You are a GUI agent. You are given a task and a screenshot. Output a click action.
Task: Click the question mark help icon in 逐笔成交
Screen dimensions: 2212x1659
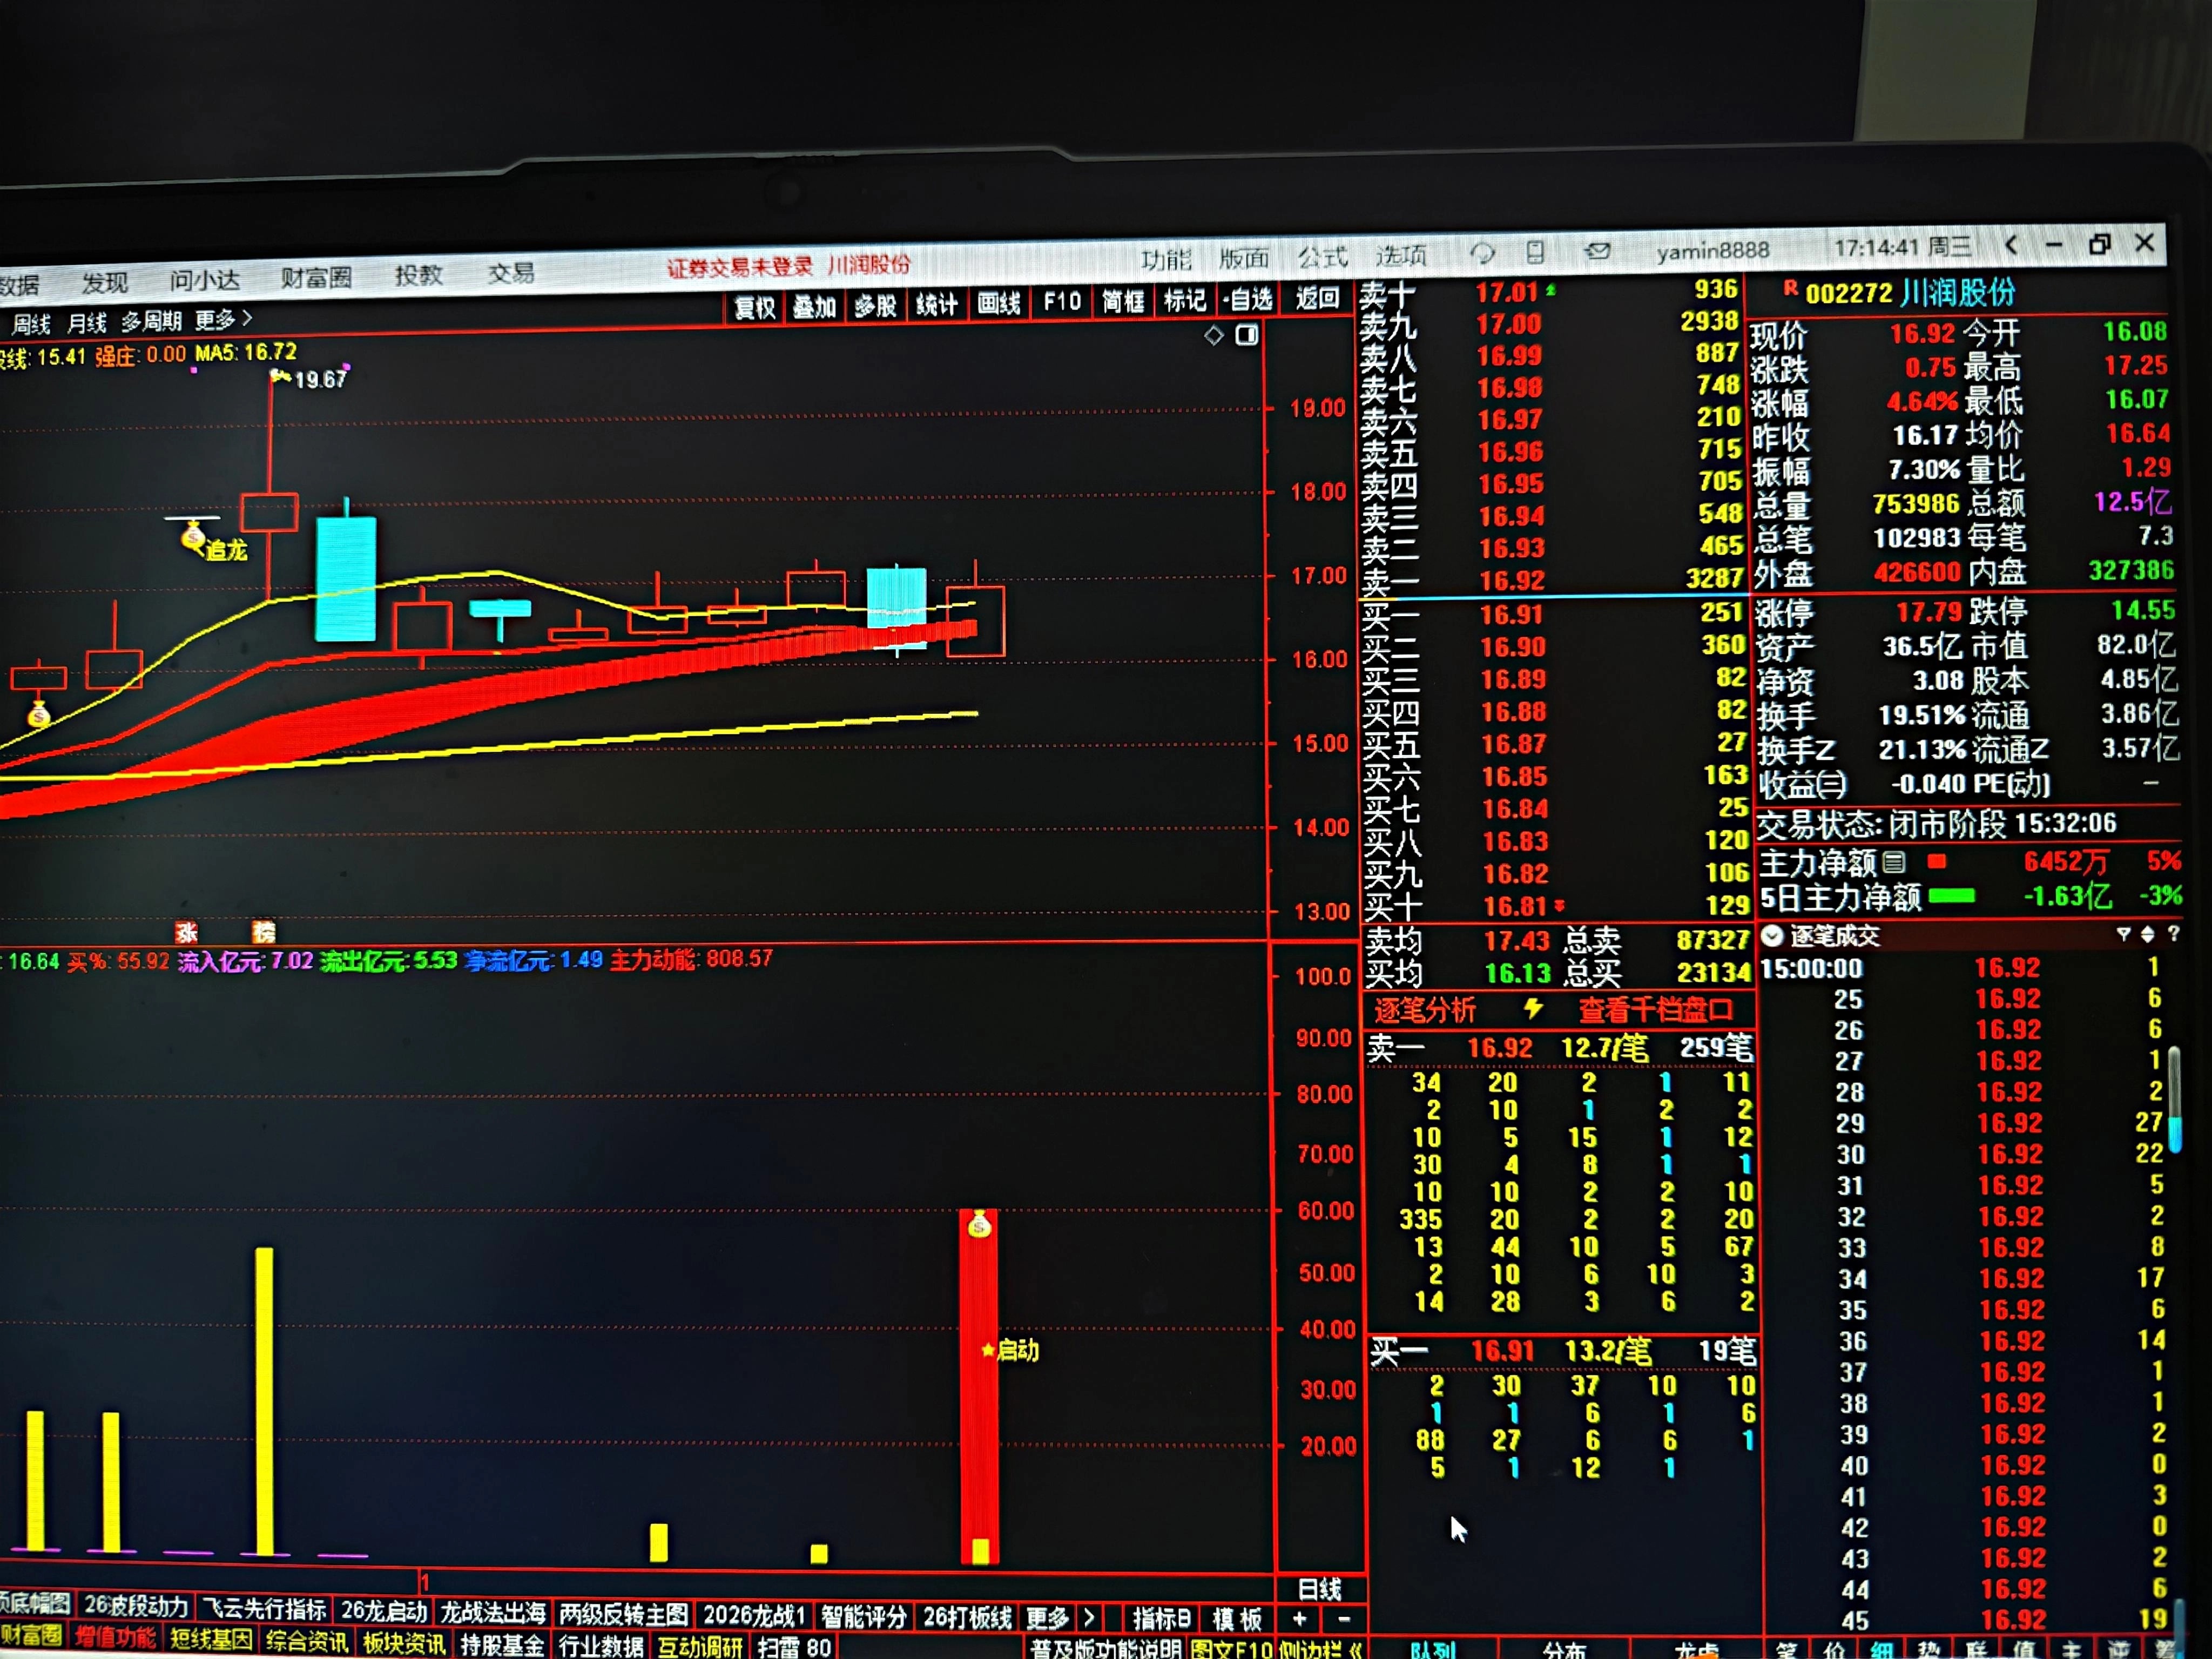[x=2173, y=933]
